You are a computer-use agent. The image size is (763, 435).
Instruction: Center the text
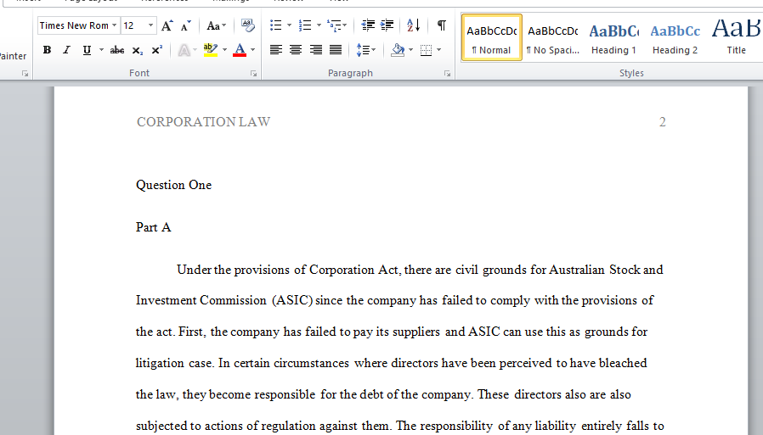click(296, 49)
